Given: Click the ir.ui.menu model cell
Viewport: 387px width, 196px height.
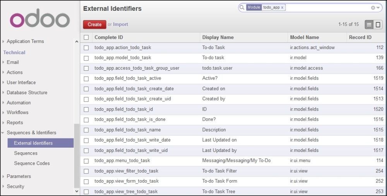Looking at the screenshot, I should tap(300, 160).
